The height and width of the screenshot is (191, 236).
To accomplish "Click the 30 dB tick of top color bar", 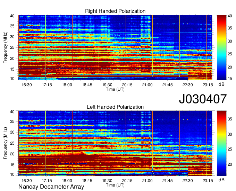I will 230,41.
